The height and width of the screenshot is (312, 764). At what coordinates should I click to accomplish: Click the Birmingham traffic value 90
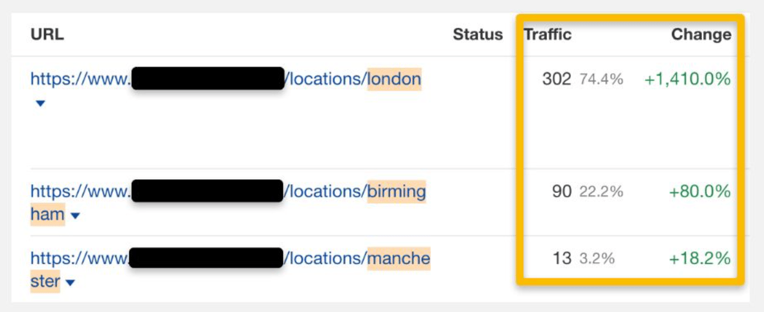click(x=561, y=192)
